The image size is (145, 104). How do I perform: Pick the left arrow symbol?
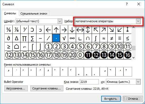(x=48, y=30)
